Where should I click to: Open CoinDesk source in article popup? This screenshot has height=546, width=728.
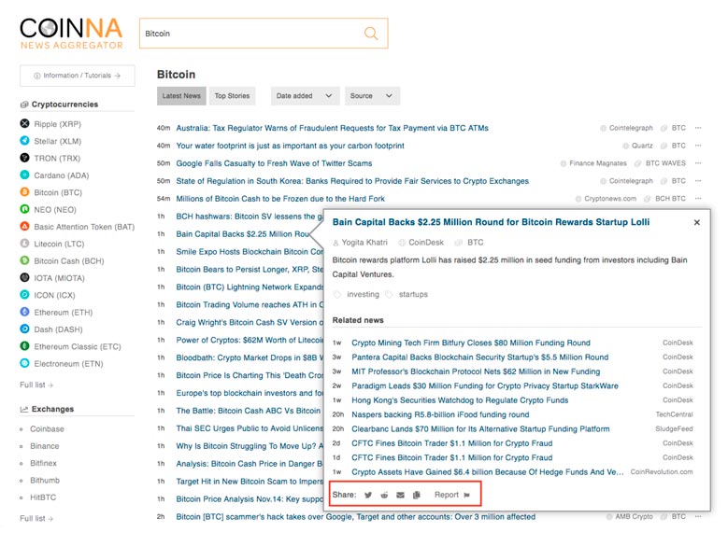[x=426, y=243]
